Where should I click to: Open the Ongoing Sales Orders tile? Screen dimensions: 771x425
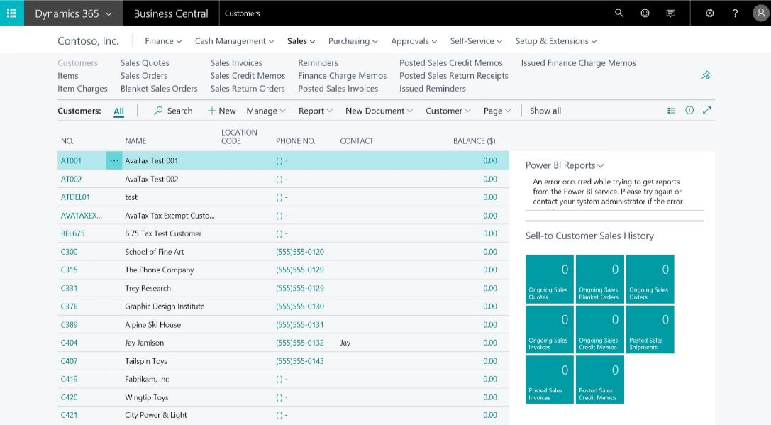(x=650, y=279)
